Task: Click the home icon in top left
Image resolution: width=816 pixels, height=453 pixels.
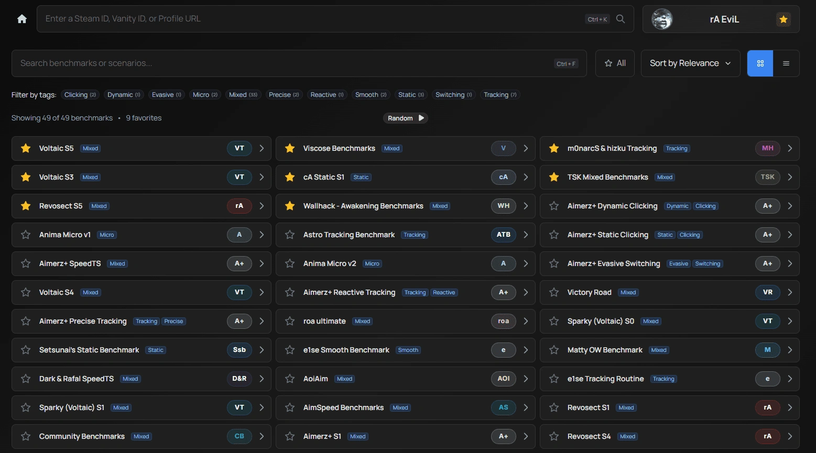Action: pos(21,18)
